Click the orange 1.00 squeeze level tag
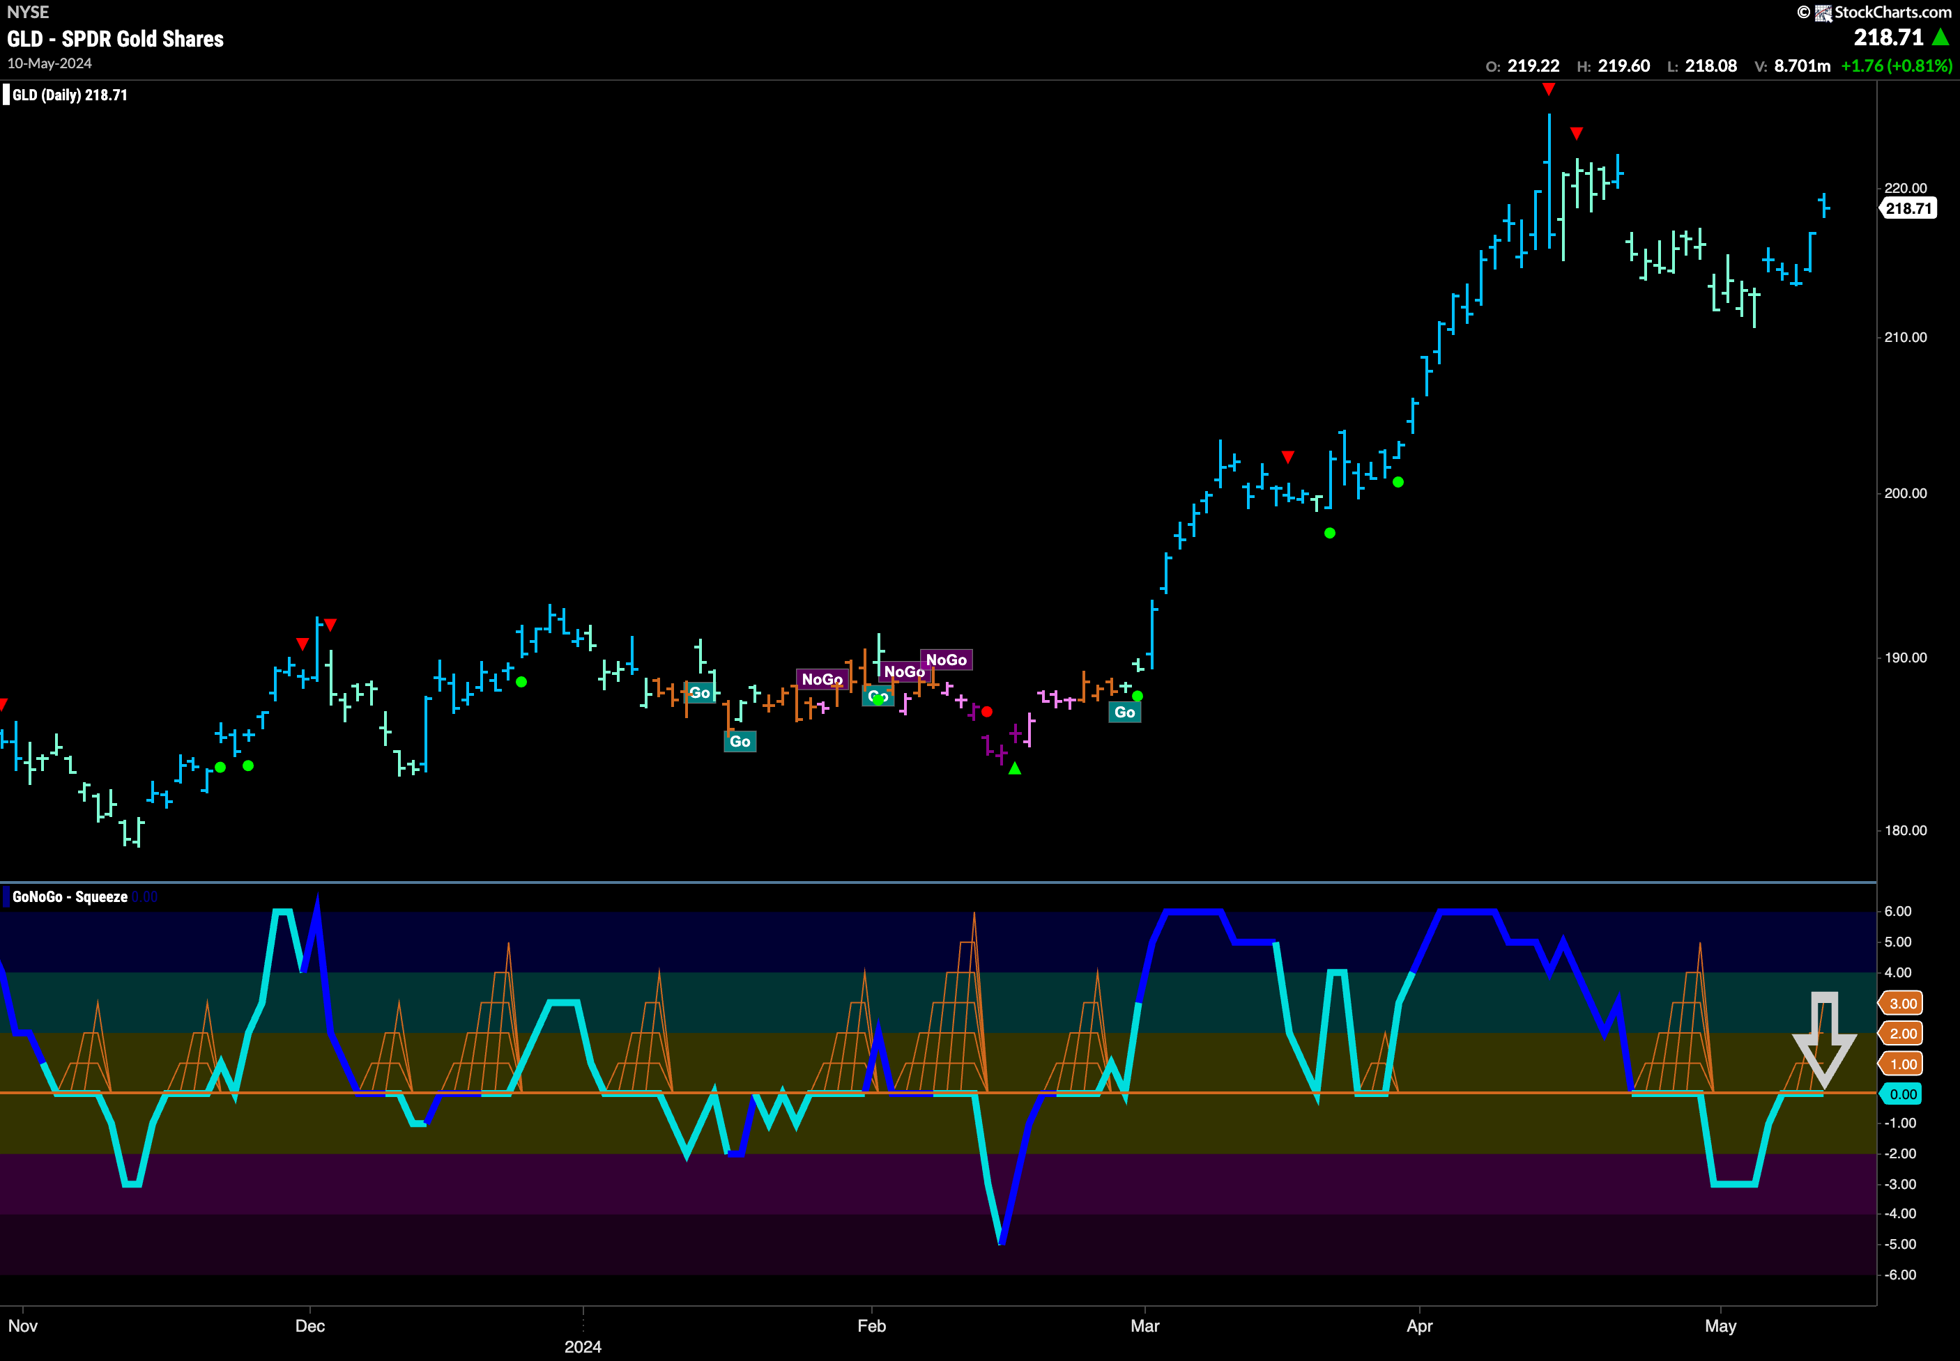The width and height of the screenshot is (1960, 1361). [x=1901, y=1064]
